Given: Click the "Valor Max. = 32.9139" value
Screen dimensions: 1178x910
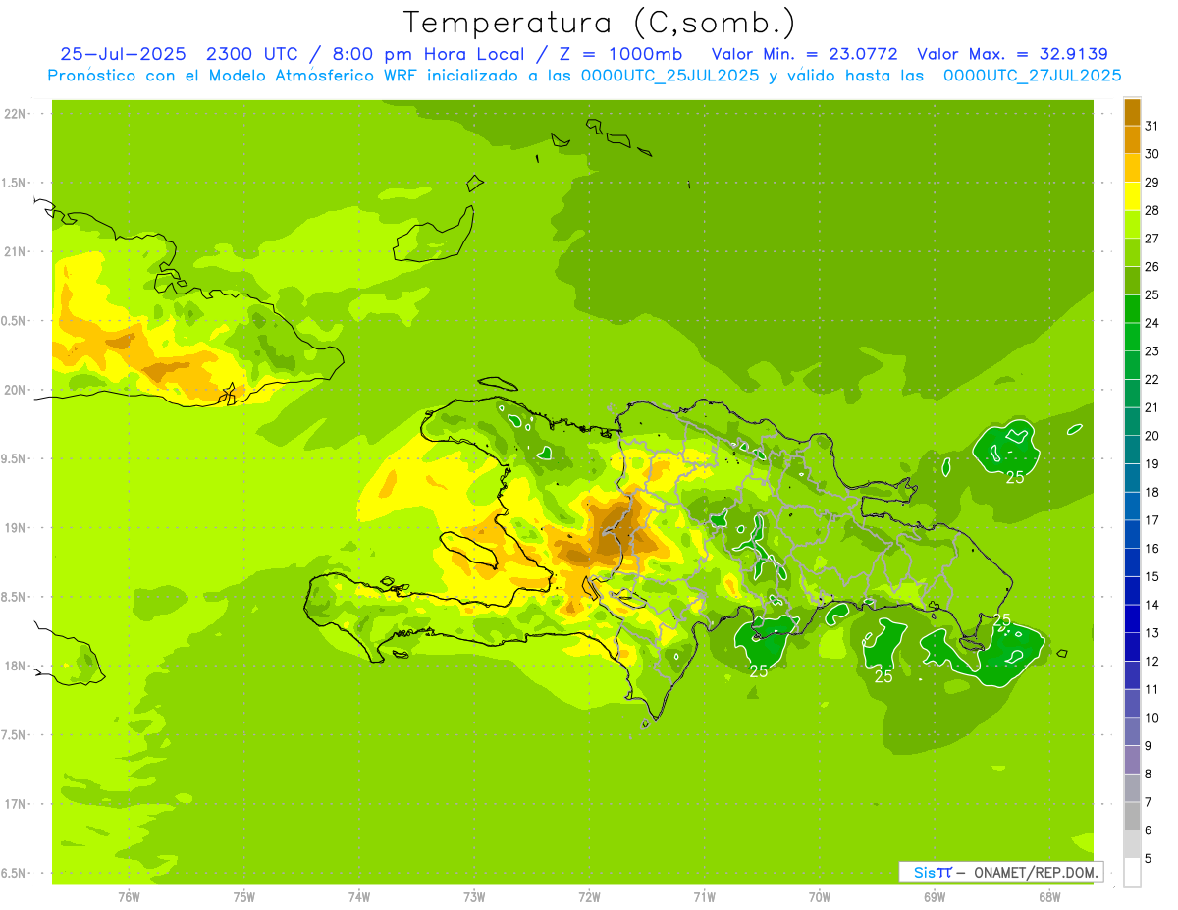Looking at the screenshot, I should 1012,54.
